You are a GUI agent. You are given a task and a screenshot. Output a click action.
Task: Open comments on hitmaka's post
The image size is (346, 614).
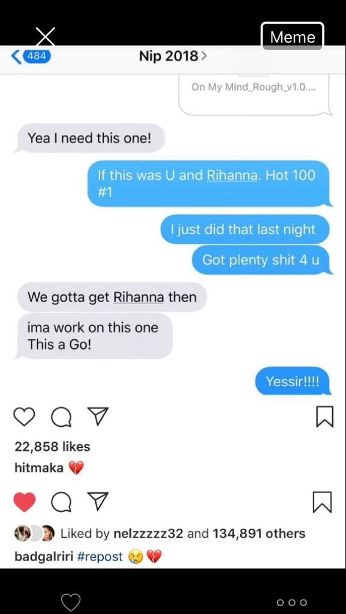[x=61, y=417]
